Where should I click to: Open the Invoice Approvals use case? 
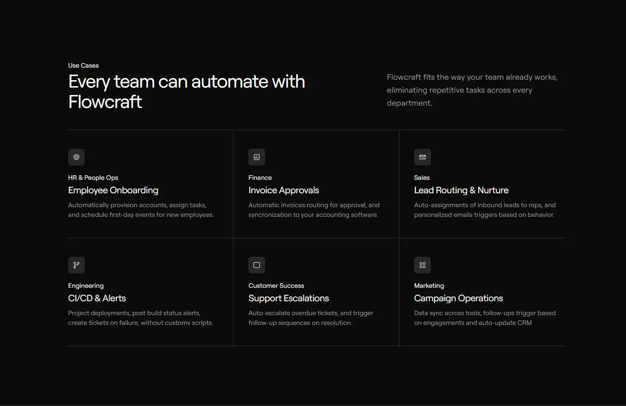click(284, 190)
